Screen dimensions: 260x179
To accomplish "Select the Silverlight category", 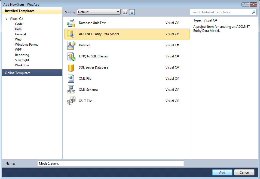I will click(x=22, y=60).
